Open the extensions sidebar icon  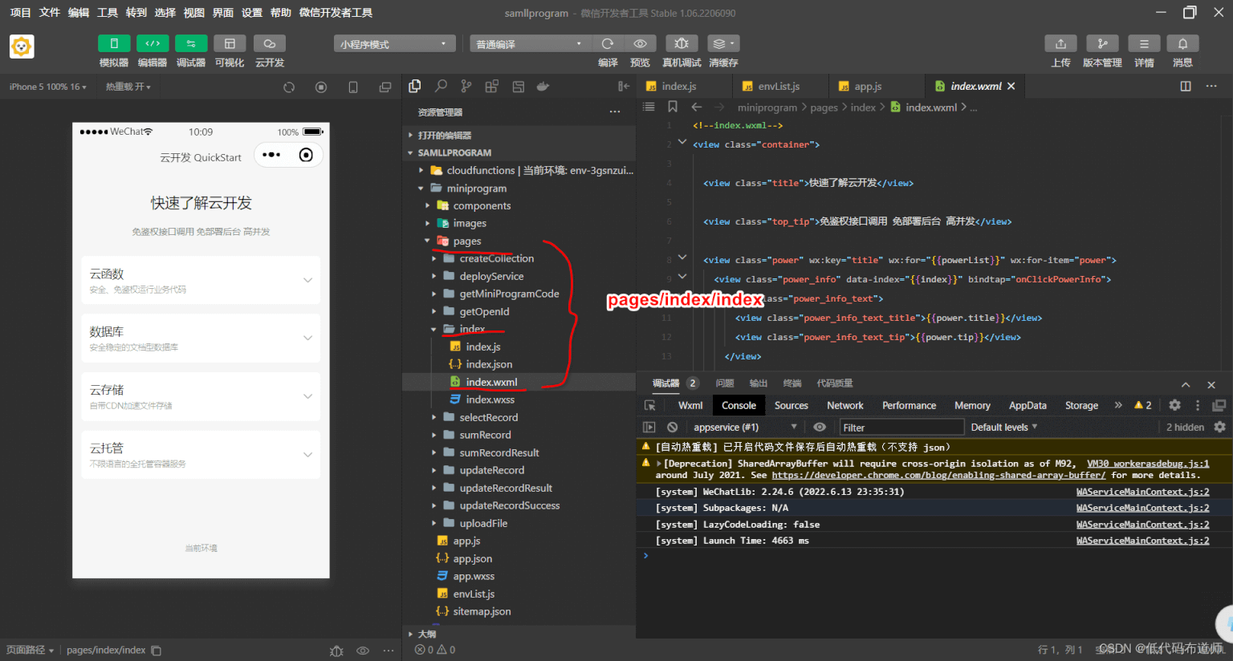(492, 86)
